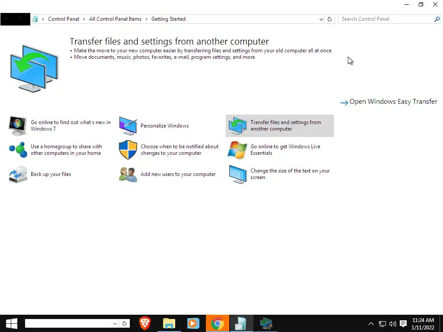This screenshot has height=332, width=443.
Task: Click 'Add new users to your computer' label
Action: click(x=178, y=174)
